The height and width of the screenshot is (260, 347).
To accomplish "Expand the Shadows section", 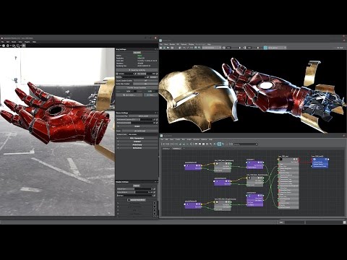I will [x=137, y=126].
